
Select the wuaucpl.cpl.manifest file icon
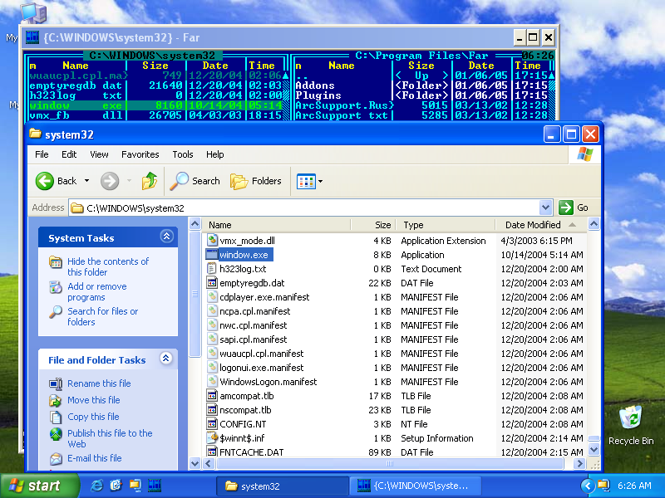tap(212, 354)
